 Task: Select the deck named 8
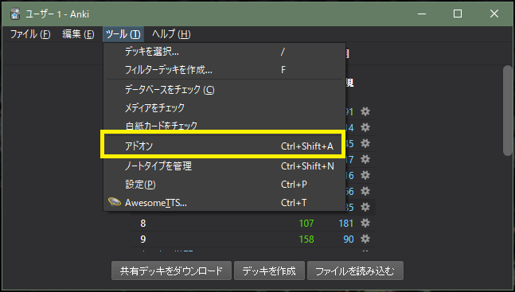pyautogui.click(x=143, y=224)
